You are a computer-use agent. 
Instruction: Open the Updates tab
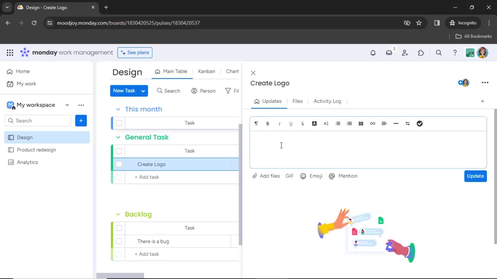(268, 101)
